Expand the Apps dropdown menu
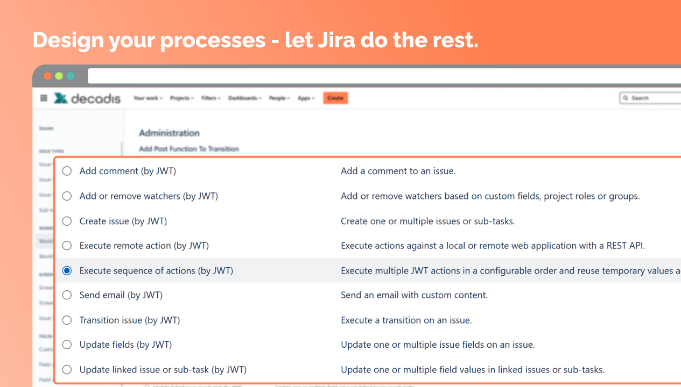 [x=307, y=98]
